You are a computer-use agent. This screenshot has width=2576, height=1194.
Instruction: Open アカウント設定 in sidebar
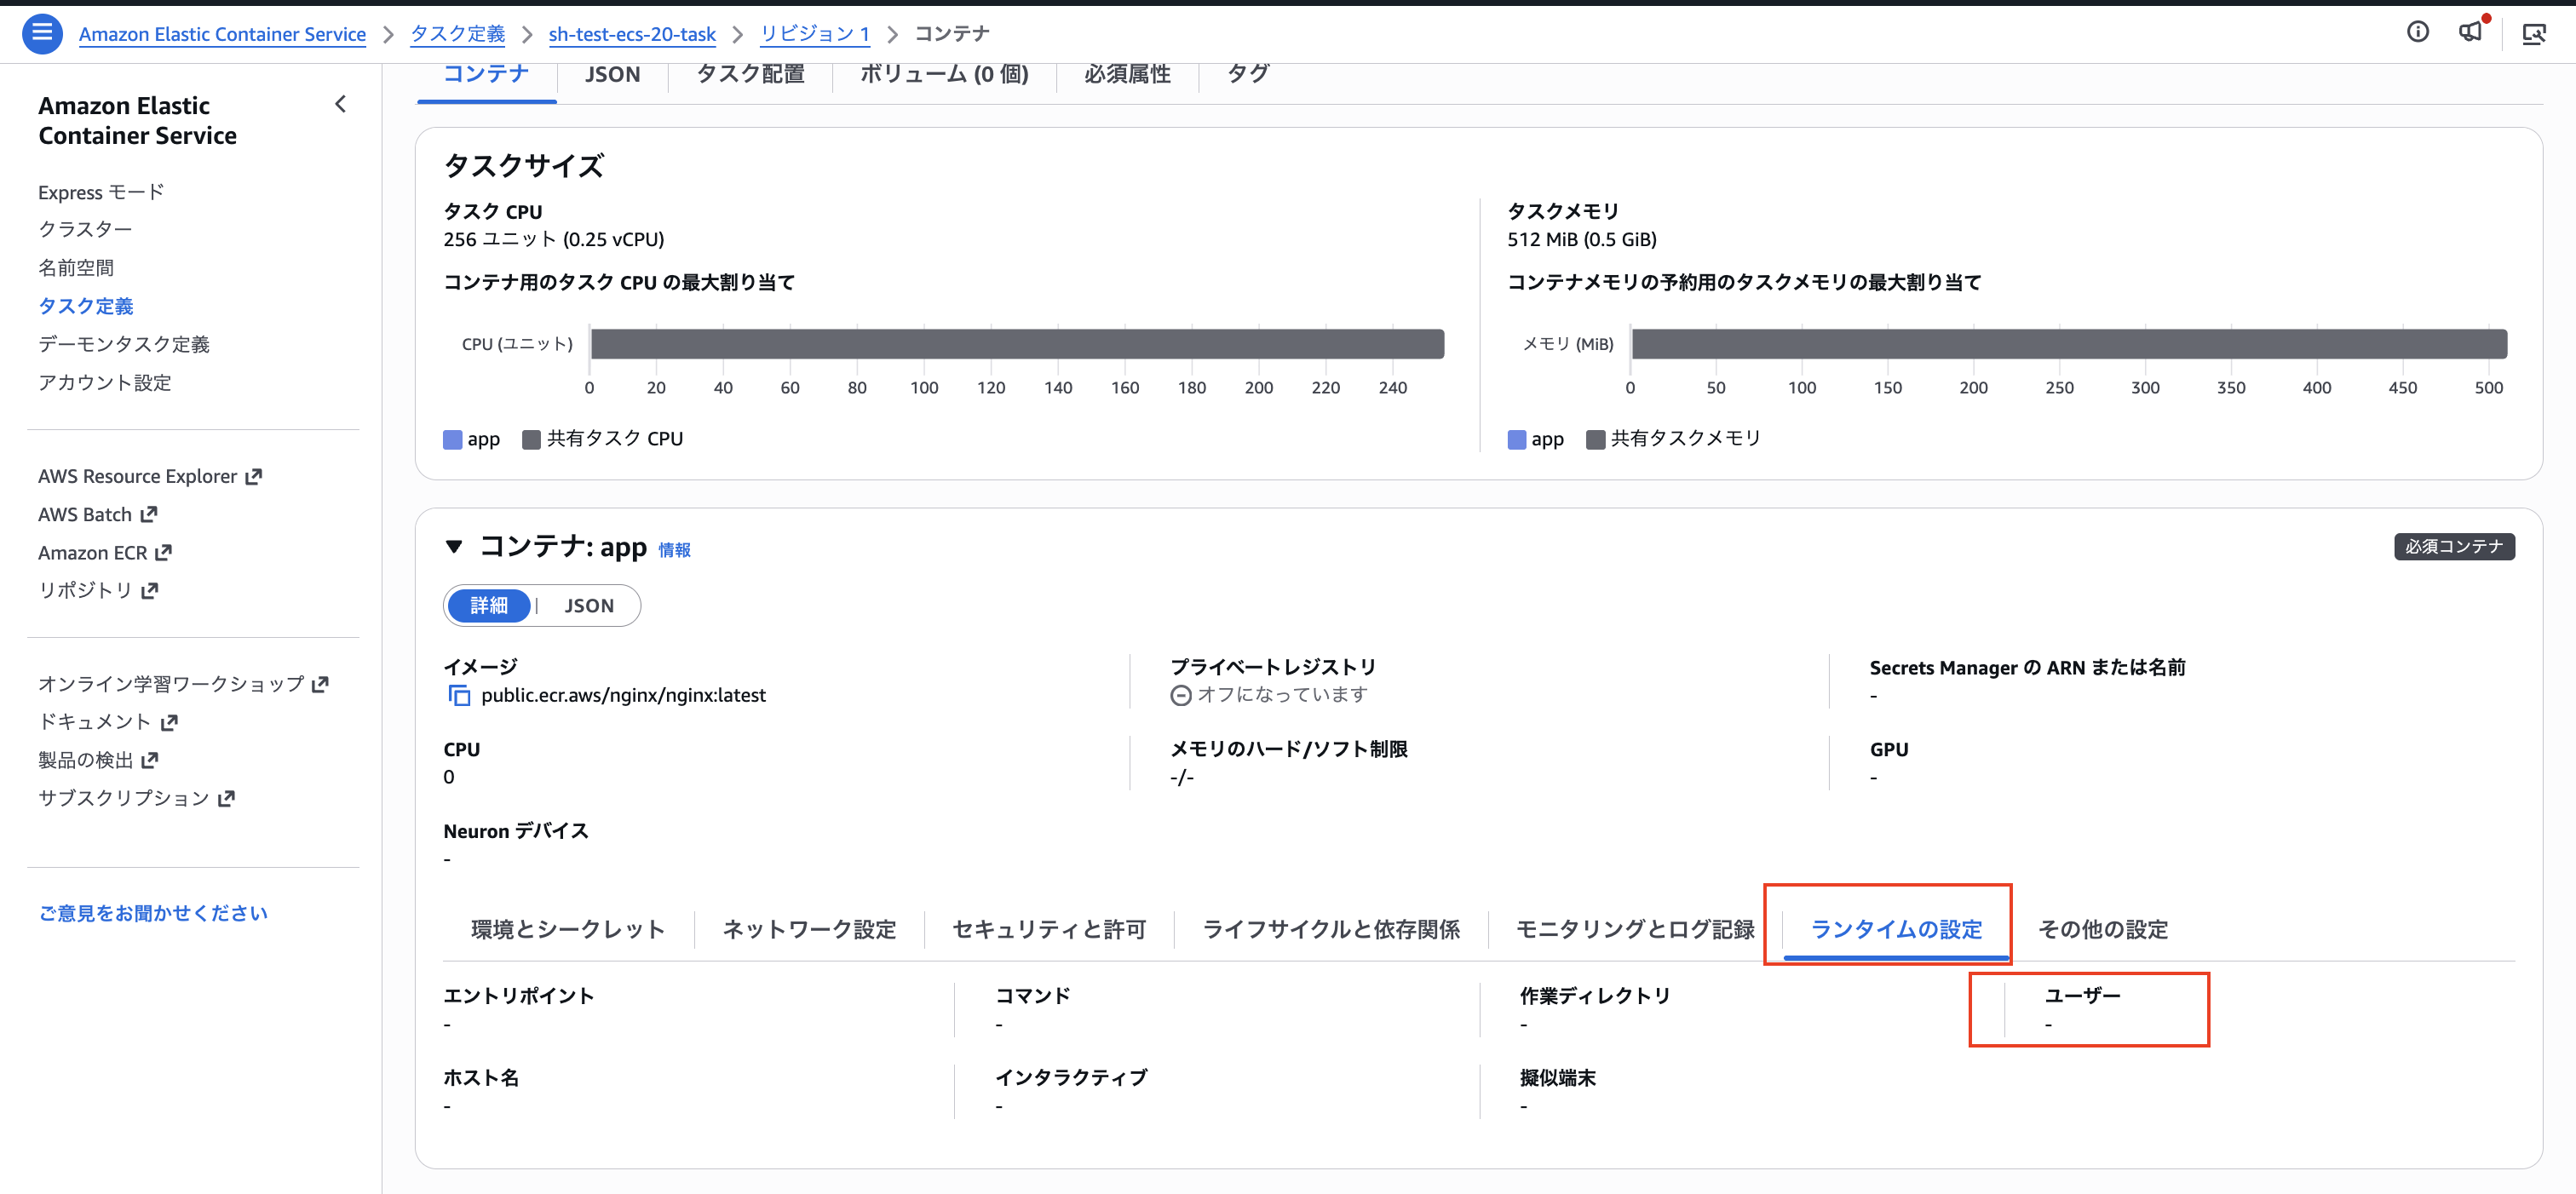coord(105,383)
